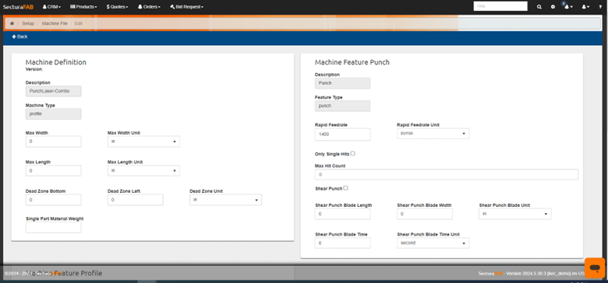608x283 pixels.
Task: Click the Rapid Feedrate input field
Action: (x=342, y=135)
